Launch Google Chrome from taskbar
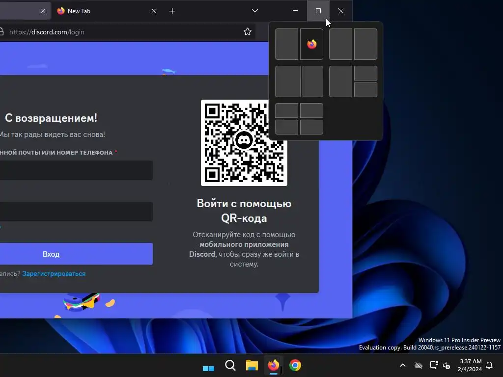Viewport: 503px width, 377px height. click(x=295, y=365)
